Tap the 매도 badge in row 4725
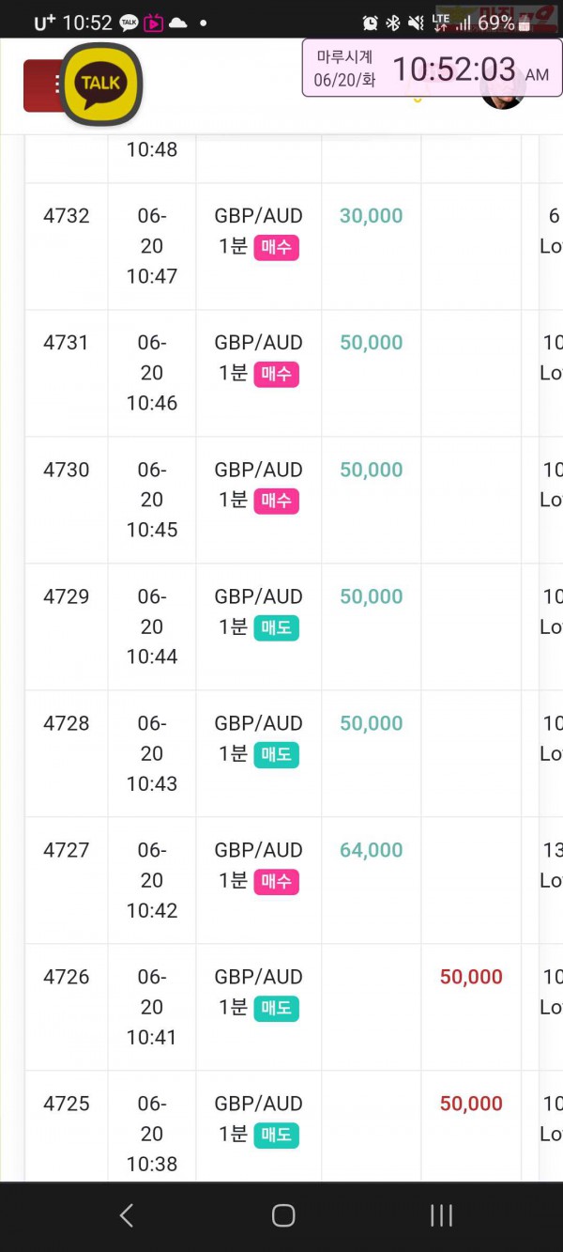563x1252 pixels. [x=276, y=1136]
